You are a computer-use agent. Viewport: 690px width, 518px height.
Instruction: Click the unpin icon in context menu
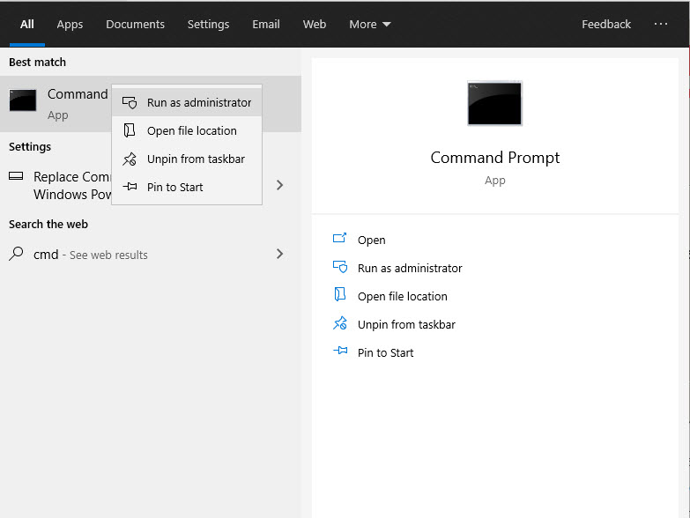pos(130,159)
